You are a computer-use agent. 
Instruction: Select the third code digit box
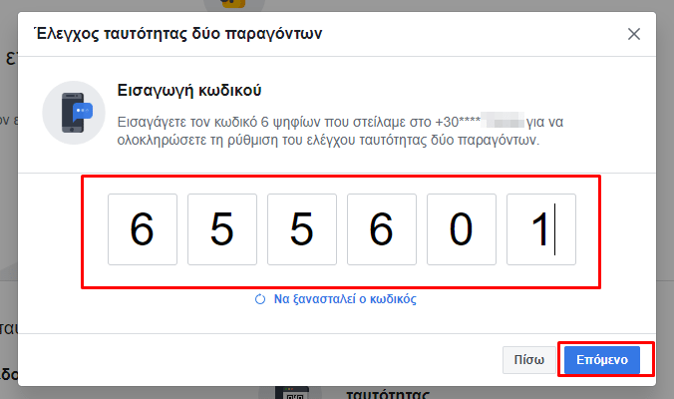(302, 229)
